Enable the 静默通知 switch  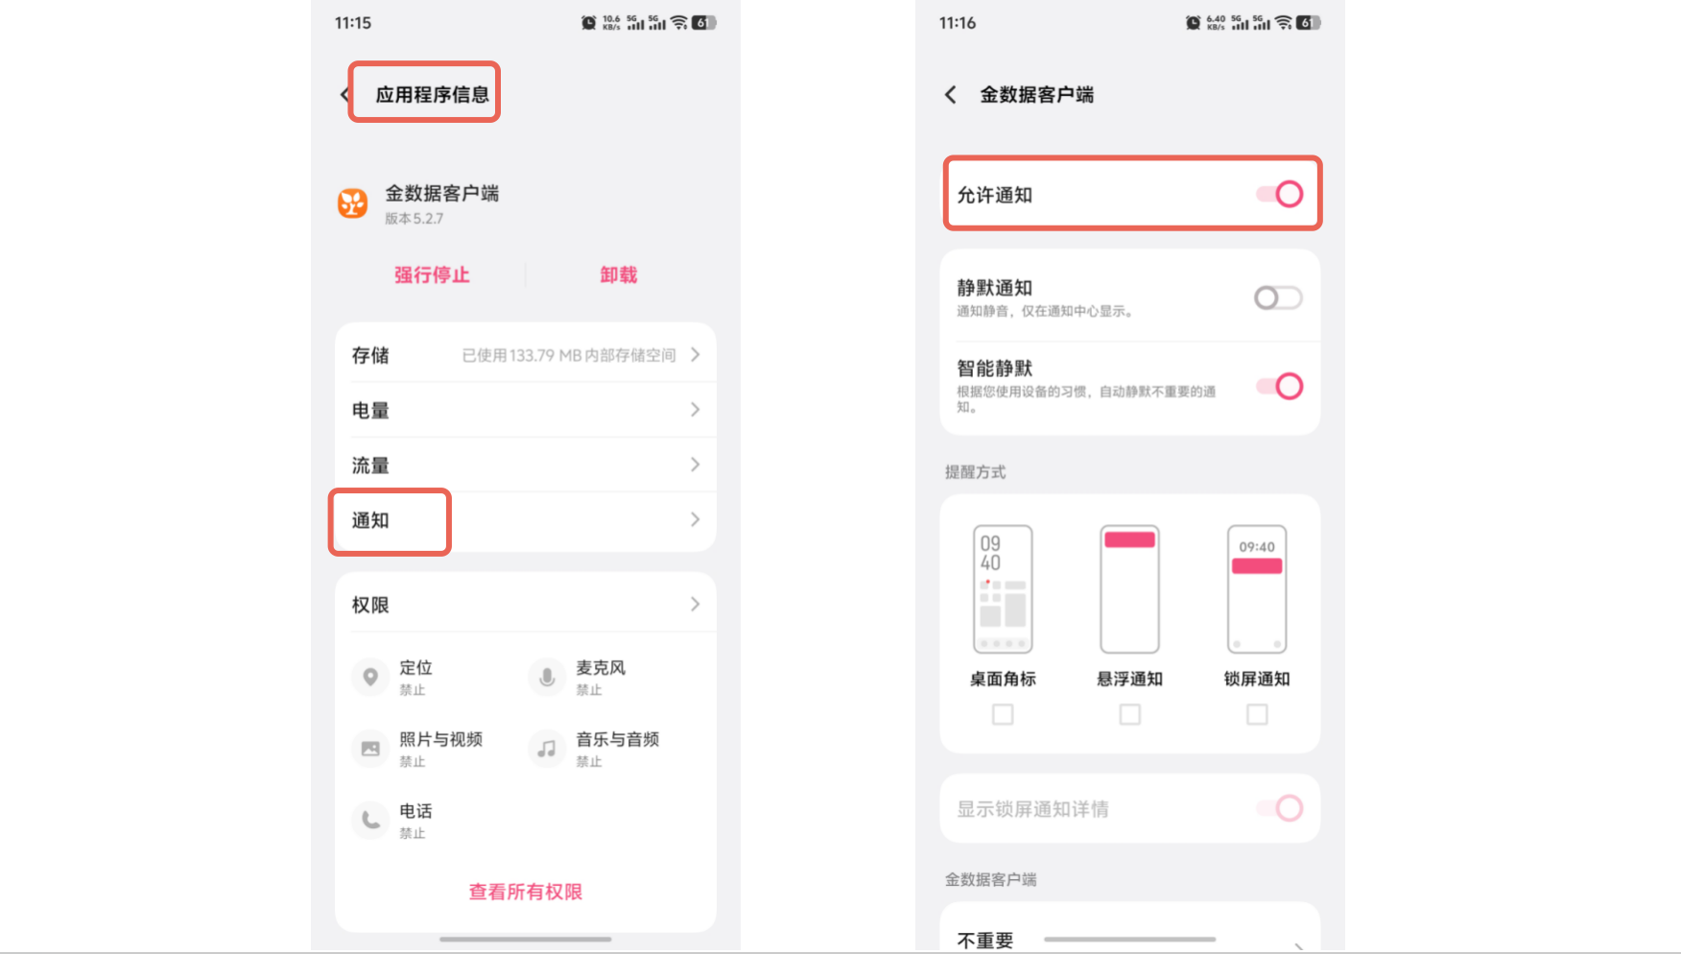(x=1278, y=298)
